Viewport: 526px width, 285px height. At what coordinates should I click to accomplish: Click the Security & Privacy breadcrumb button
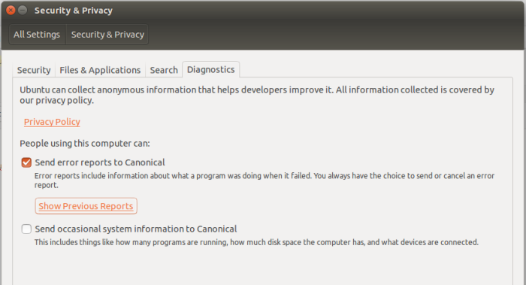pos(107,35)
